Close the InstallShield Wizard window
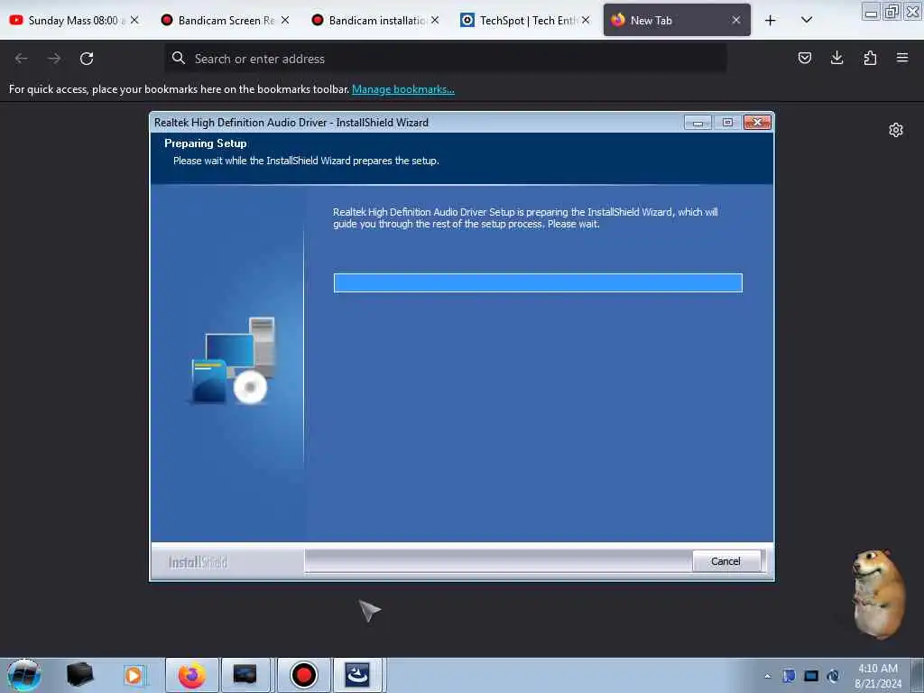 (757, 122)
